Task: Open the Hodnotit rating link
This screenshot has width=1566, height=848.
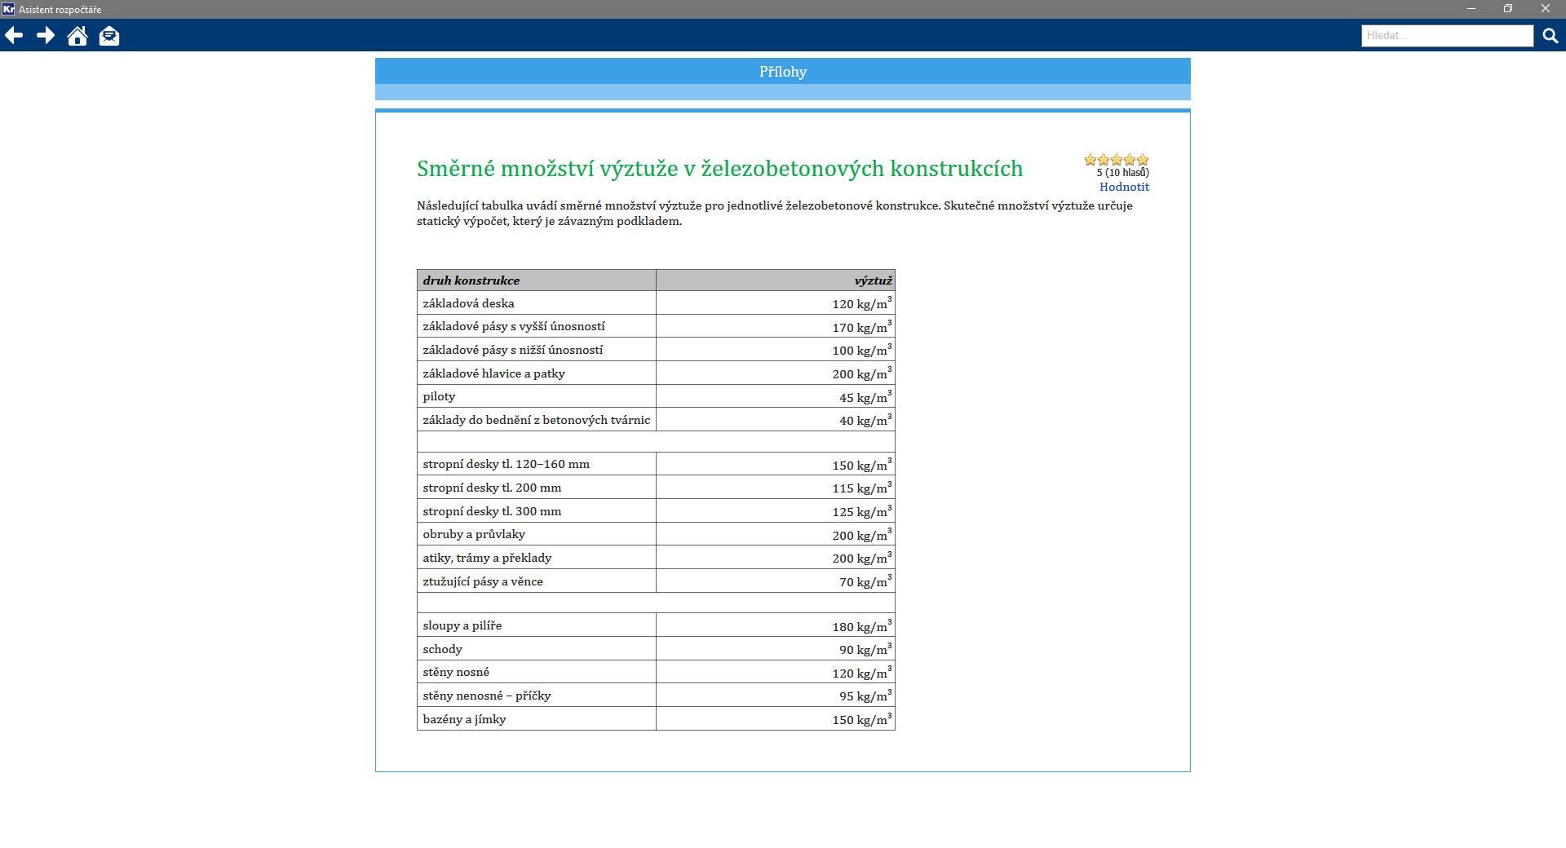Action: [x=1124, y=187]
